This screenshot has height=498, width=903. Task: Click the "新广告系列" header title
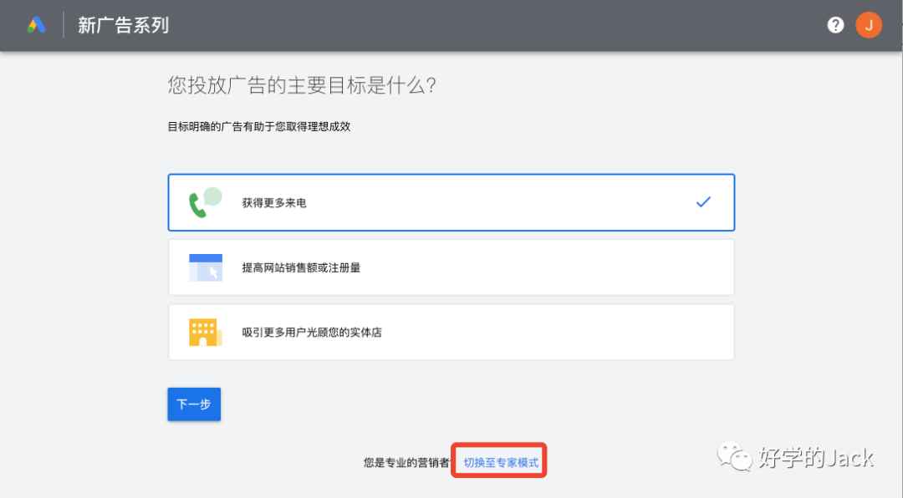pyautogui.click(x=122, y=26)
